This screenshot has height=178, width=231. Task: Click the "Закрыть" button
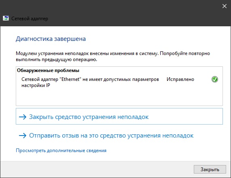pyautogui.click(x=210, y=170)
